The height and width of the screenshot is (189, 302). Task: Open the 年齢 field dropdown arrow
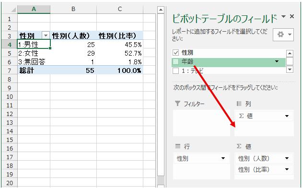pyautogui.click(x=277, y=62)
